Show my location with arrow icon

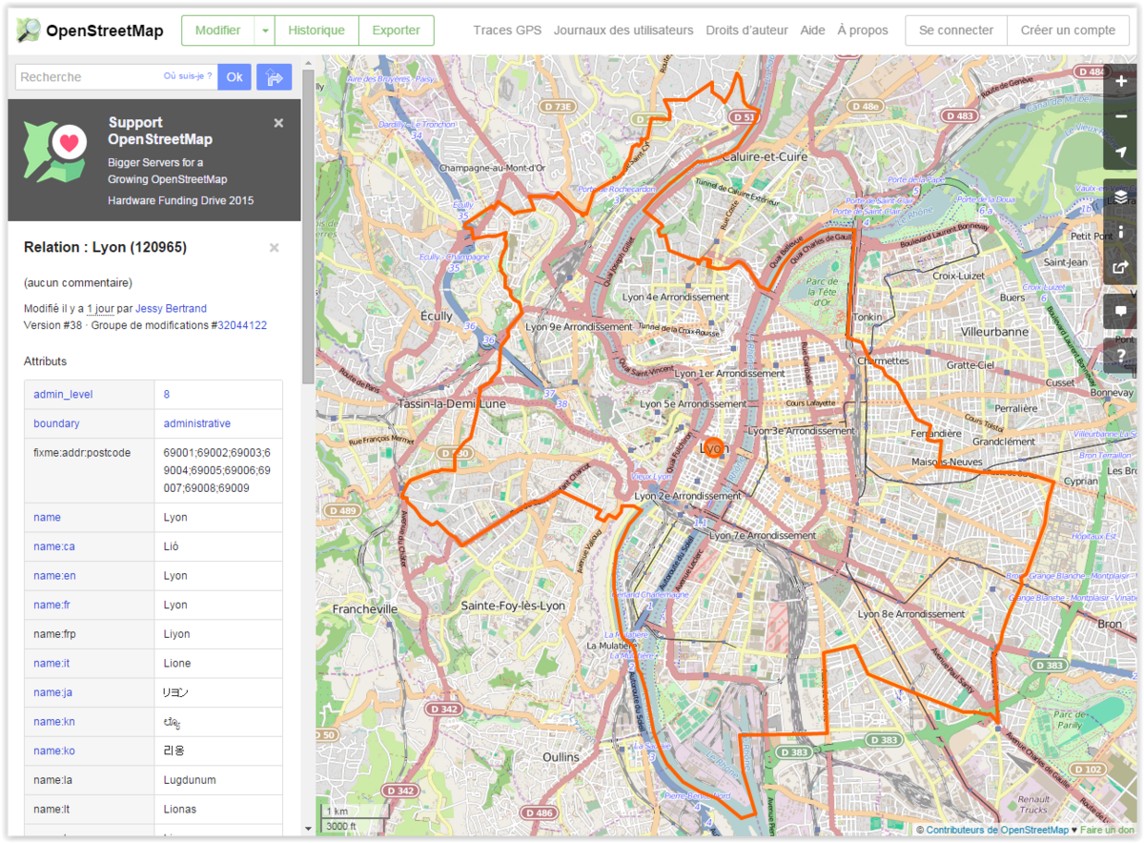[1120, 152]
